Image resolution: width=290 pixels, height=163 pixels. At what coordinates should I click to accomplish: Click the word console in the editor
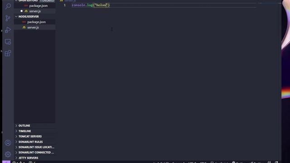coord(78,5)
